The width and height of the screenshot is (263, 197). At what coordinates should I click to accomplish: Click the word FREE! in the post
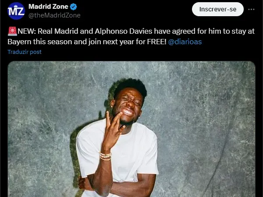point(156,42)
